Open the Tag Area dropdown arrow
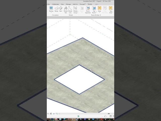Screen dimensions: 161x121 [x=113, y=12]
